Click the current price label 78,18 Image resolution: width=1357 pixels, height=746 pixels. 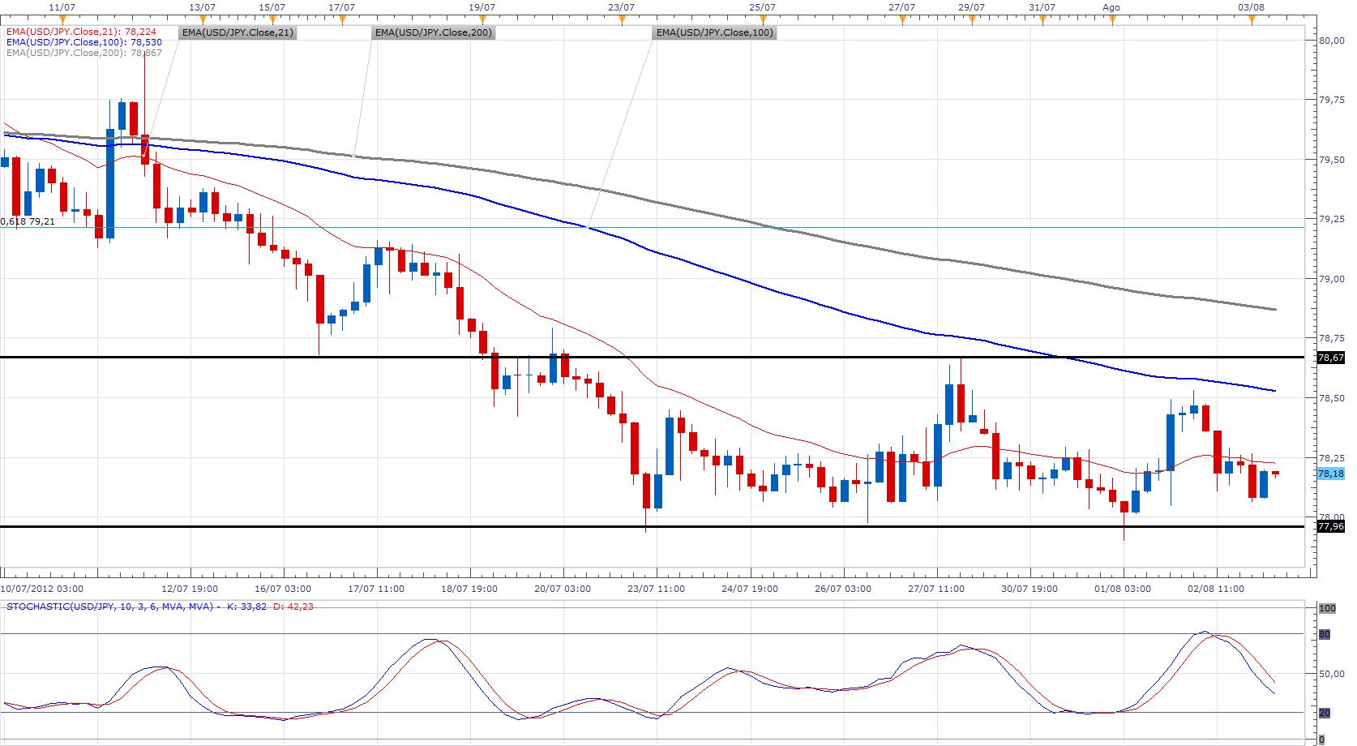pos(1331,474)
